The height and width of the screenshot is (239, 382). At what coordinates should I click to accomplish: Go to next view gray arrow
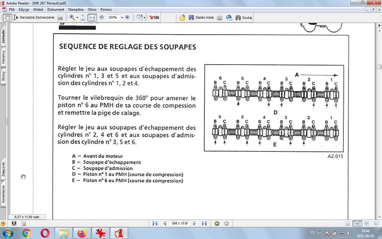click(x=226, y=223)
